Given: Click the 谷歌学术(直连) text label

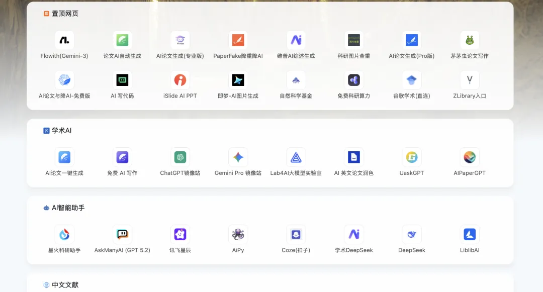Looking at the screenshot, I should [411, 96].
